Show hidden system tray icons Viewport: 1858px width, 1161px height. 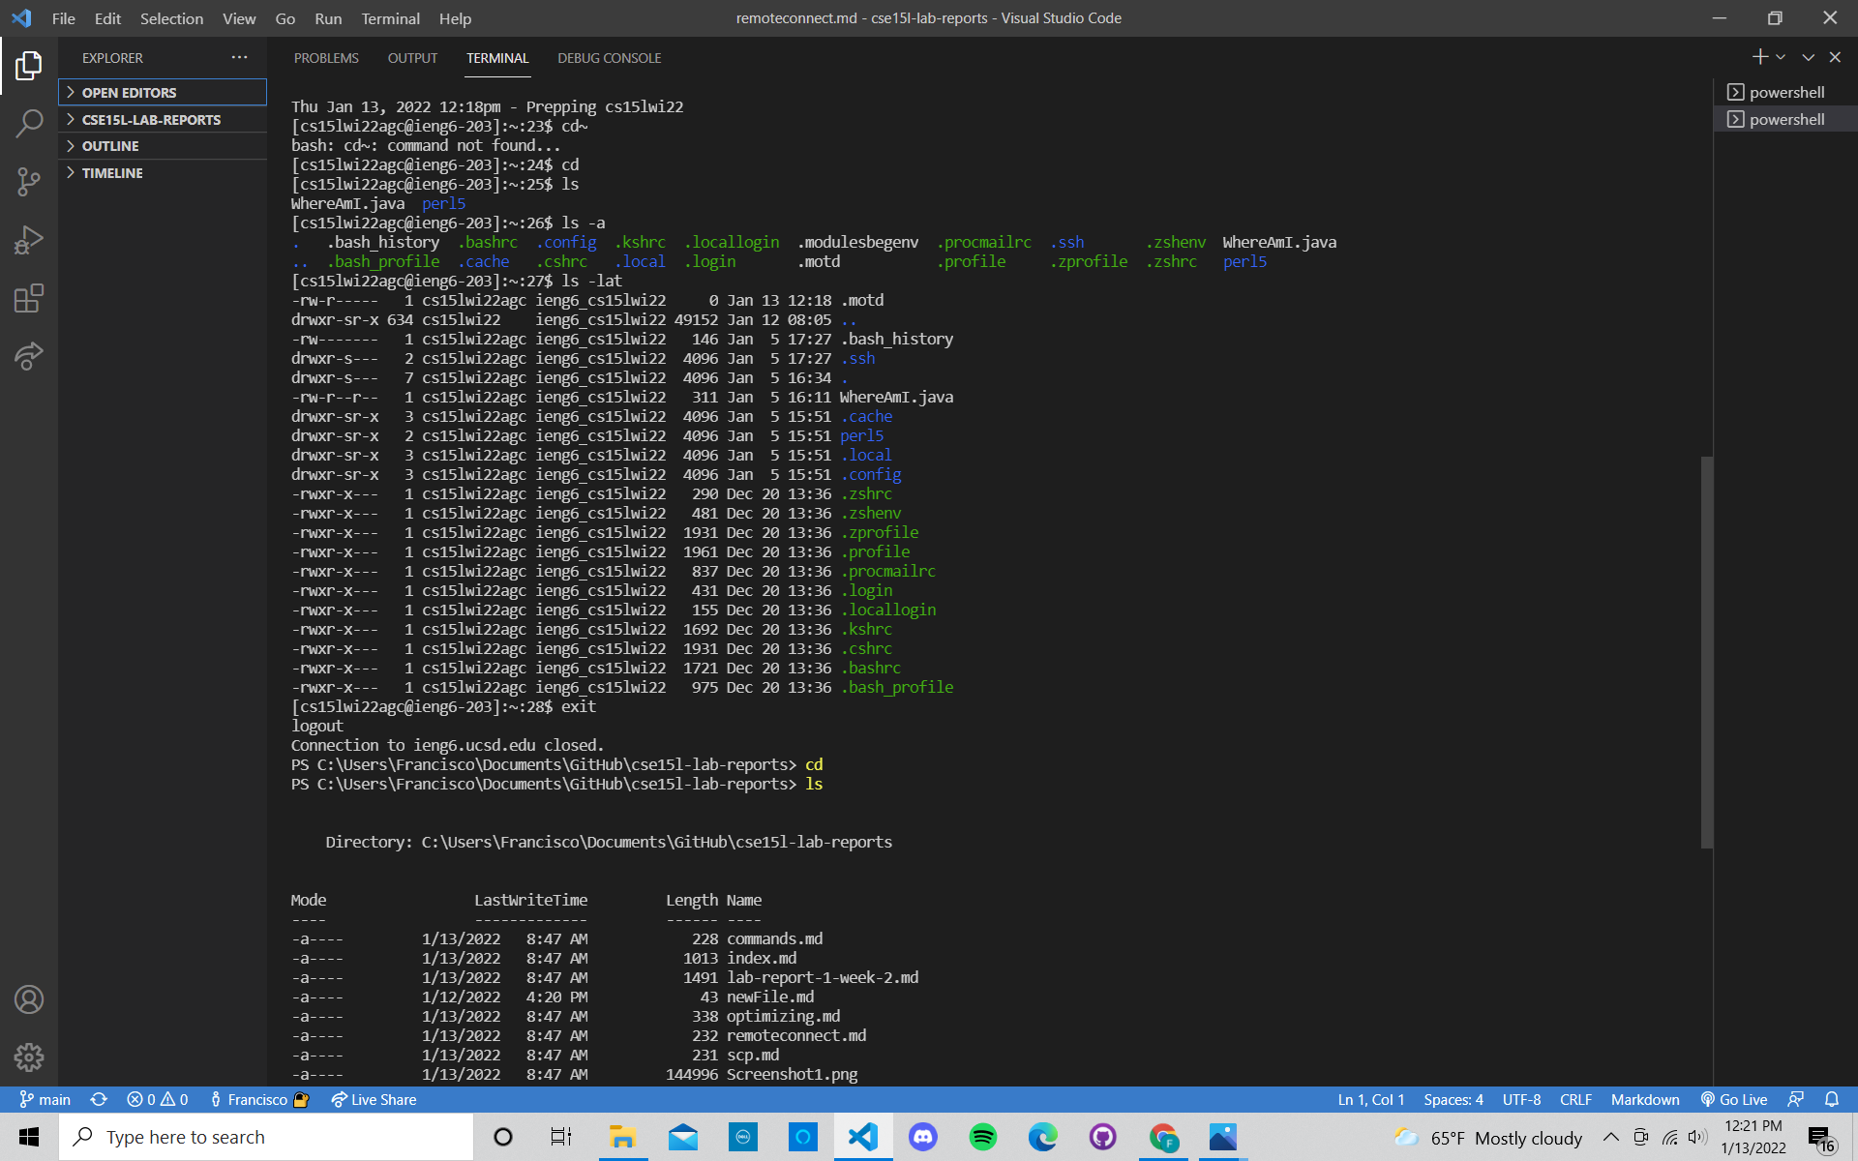[x=1610, y=1137]
